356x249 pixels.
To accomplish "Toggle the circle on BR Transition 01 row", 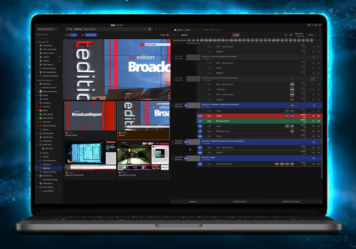I will click(319, 121).
